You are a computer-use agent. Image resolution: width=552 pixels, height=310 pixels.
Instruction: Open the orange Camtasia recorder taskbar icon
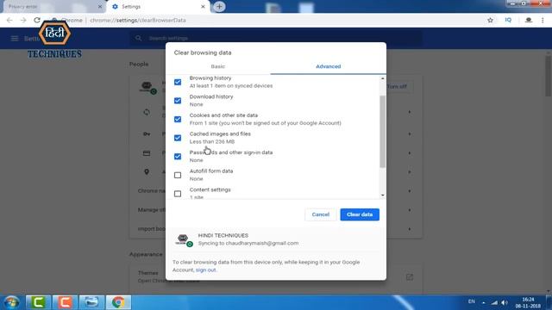pos(65,302)
